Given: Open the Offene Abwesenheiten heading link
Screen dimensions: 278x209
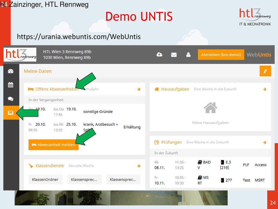Looking at the screenshot, I should 57,89.
